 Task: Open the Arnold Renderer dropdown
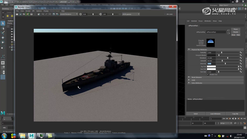pos(69,14)
